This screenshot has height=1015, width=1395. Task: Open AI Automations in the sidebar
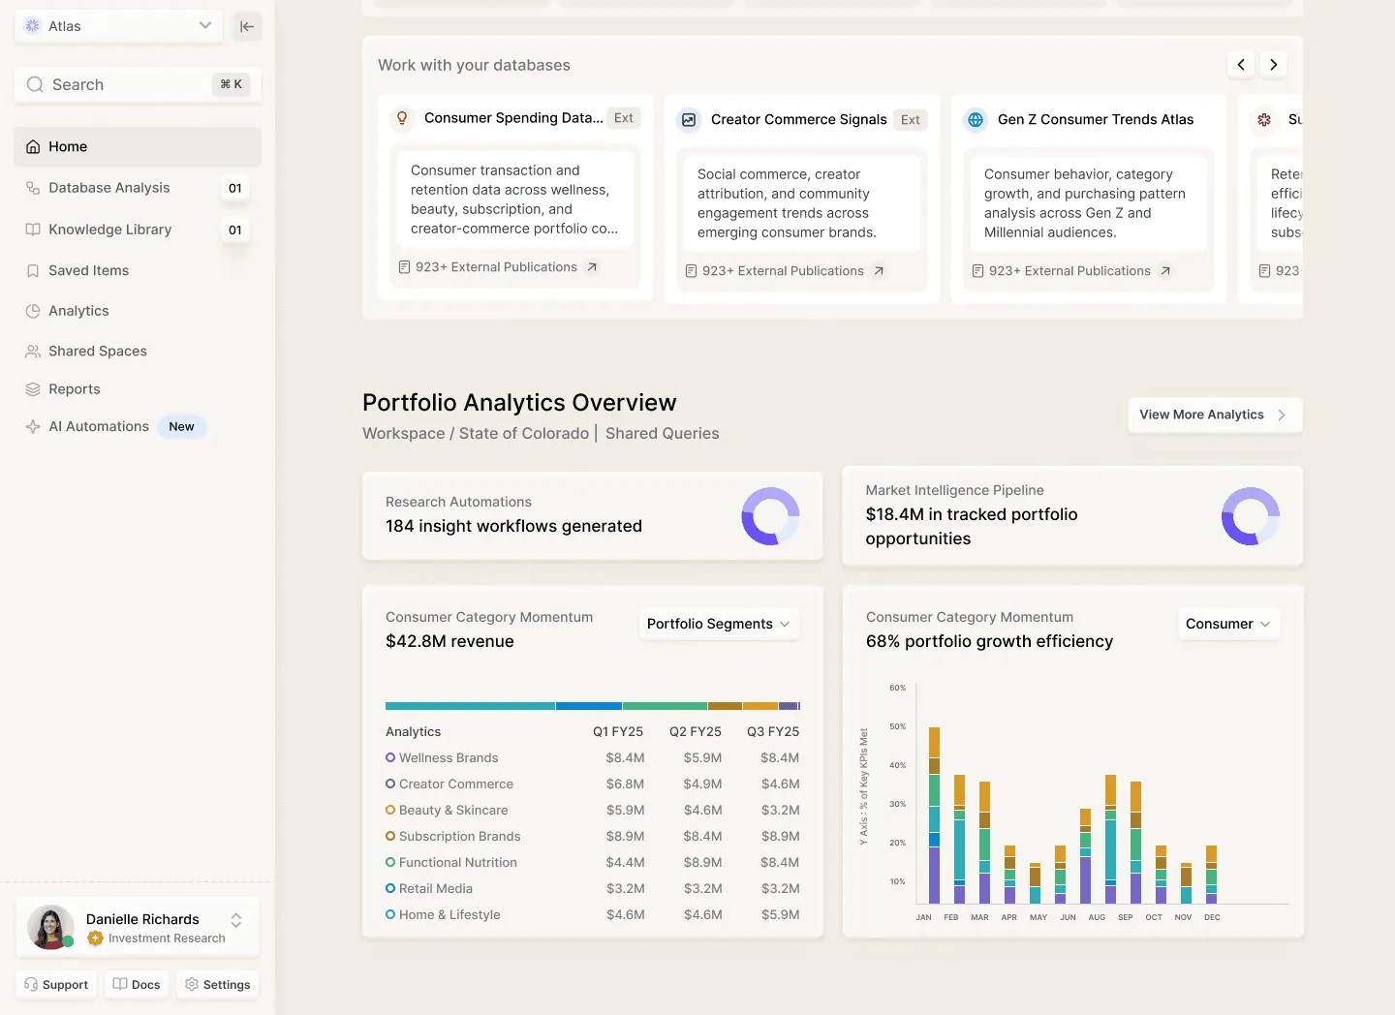138,427
